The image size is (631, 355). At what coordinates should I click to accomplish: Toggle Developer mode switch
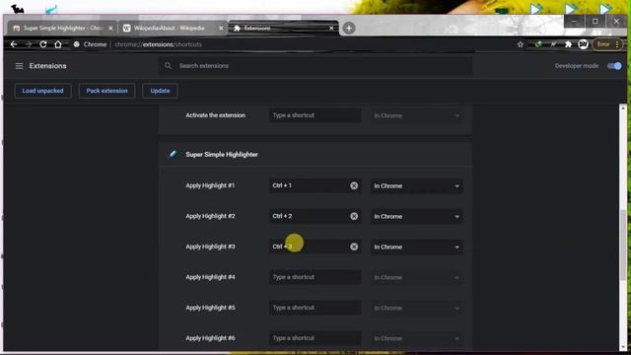614,66
